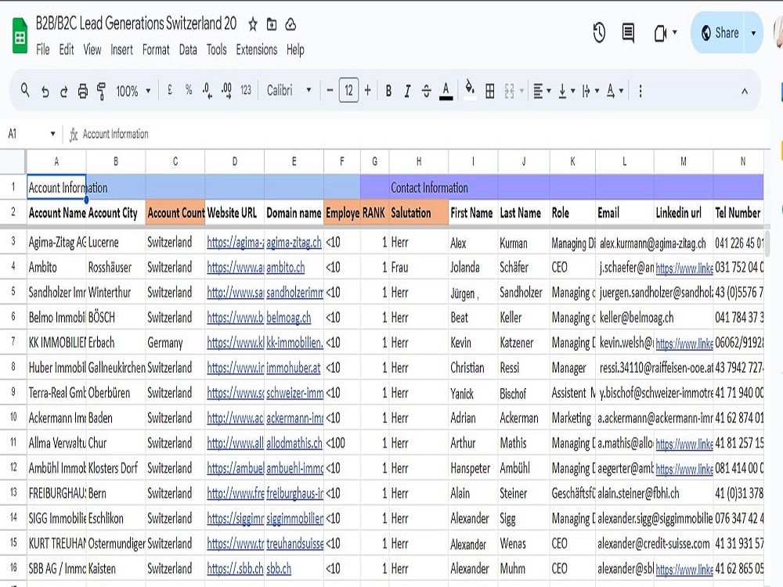This screenshot has width=783, height=587.
Task: Expand the Share options arrow
Action: [x=753, y=34]
